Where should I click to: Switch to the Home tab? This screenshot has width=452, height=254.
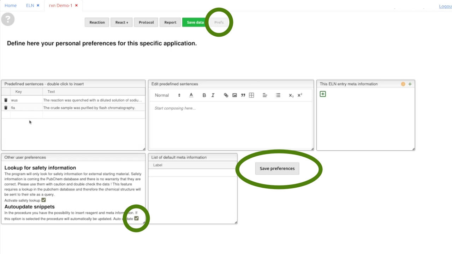click(11, 5)
